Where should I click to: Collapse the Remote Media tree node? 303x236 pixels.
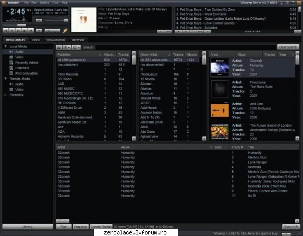(6, 79)
